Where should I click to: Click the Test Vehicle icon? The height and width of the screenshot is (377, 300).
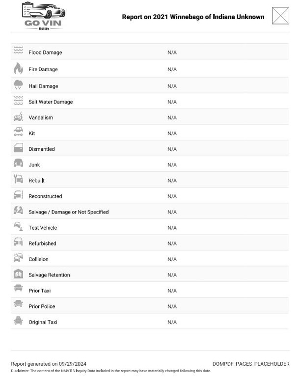pyautogui.click(x=18, y=226)
